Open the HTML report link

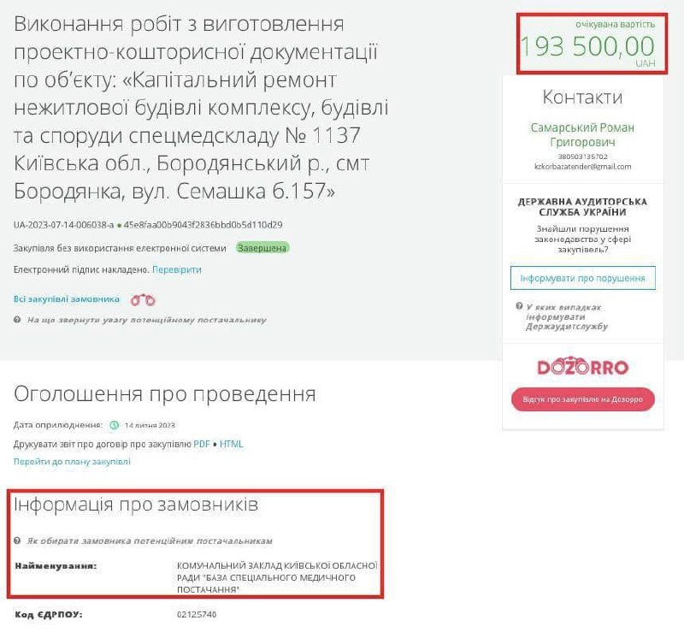coord(232,444)
